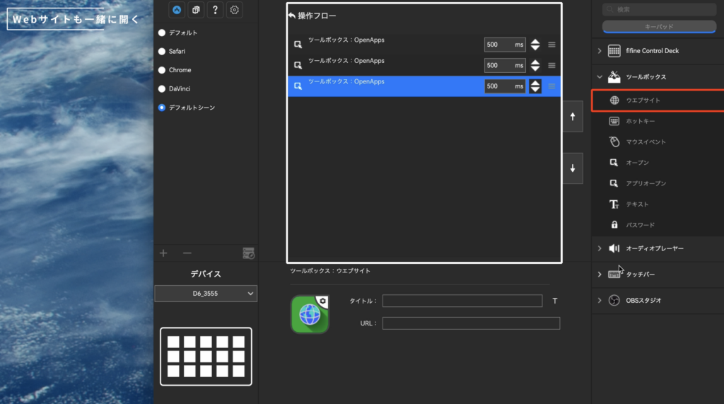
Task: Click the green globe website icon thumbnail
Action: (x=310, y=314)
